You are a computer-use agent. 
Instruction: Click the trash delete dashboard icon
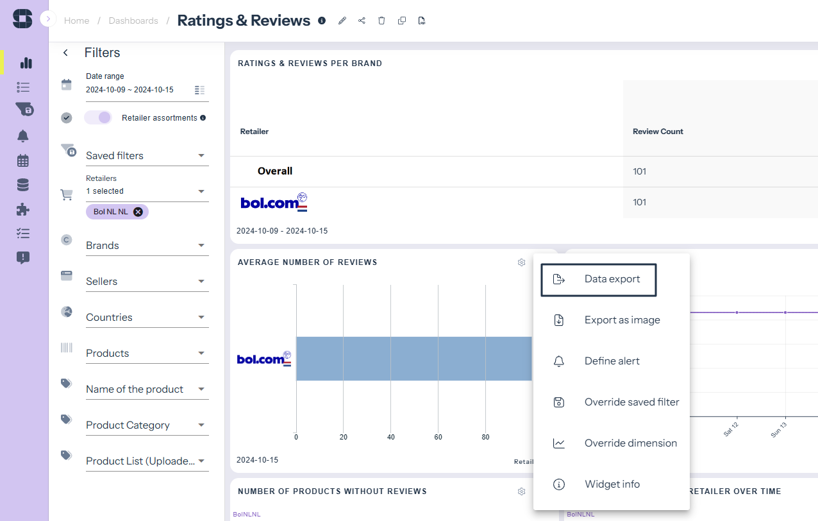(x=381, y=21)
